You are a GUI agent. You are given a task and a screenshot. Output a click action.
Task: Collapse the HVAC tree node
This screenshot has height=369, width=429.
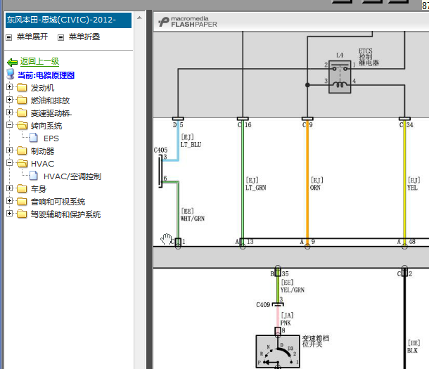(10, 163)
